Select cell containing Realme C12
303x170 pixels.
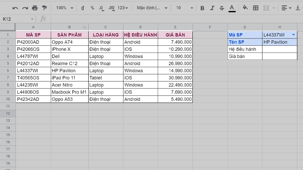[70, 63]
